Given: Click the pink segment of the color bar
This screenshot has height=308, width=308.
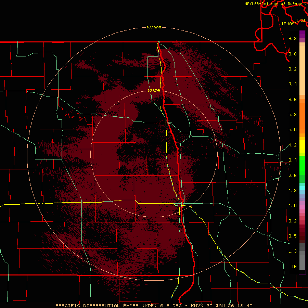Looking at the screenshot, I should coord(302,207).
